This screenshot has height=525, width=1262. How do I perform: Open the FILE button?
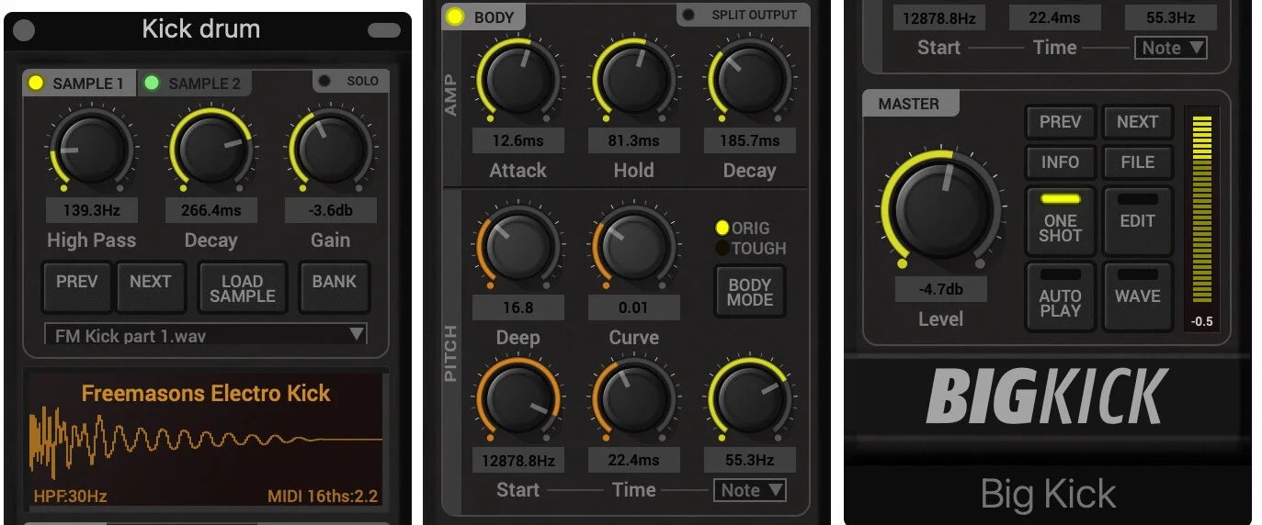(1137, 162)
